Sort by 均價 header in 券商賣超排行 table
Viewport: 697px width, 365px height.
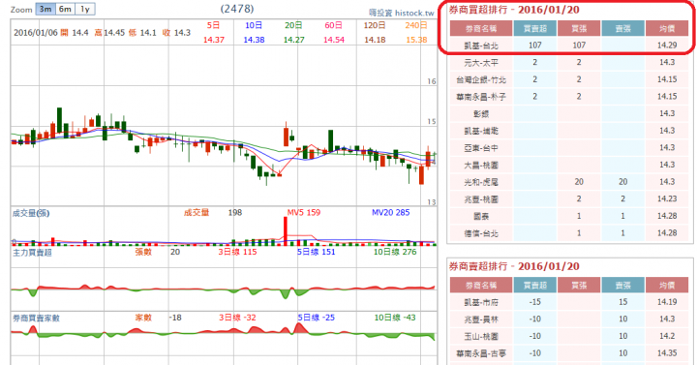[x=667, y=285]
